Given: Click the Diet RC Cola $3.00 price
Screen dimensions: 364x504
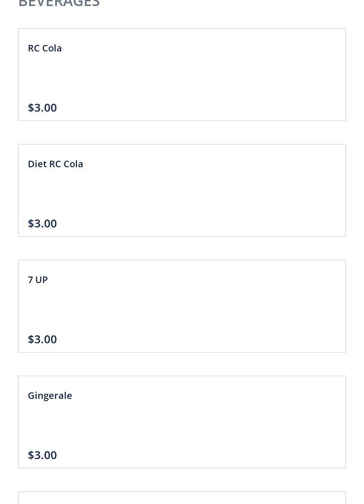Looking at the screenshot, I should (42, 223).
